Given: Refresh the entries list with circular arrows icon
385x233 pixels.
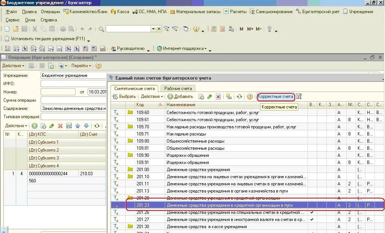Looking at the screenshot, I should coord(97,126).
